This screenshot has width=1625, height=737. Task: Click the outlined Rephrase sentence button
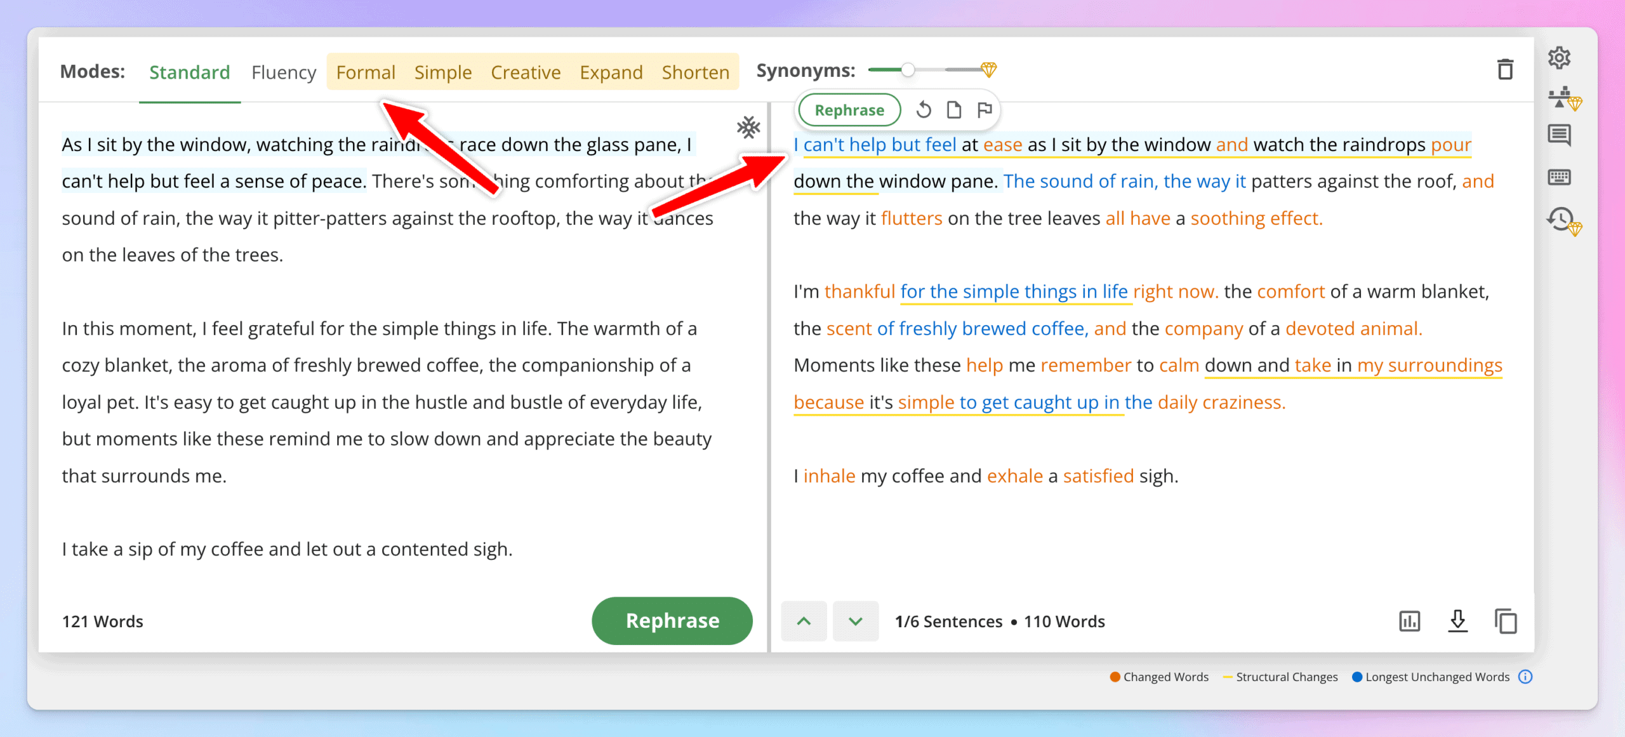pos(849,110)
